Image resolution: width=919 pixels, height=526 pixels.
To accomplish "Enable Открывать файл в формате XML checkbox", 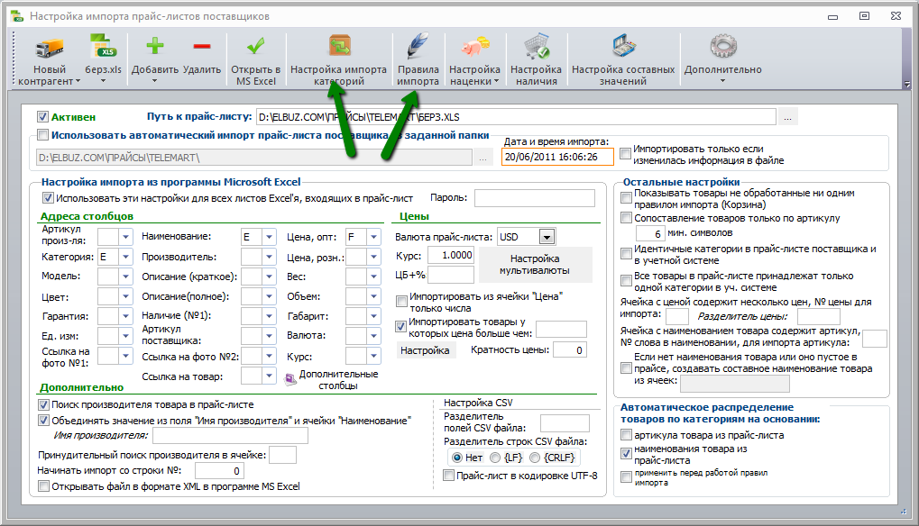I will tap(43, 486).
